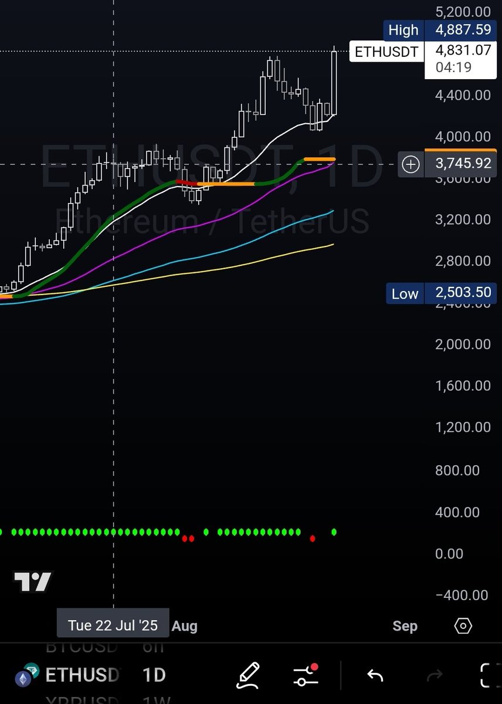The height and width of the screenshot is (704, 502).
Task: Select XRPUSD in the watchlist
Action: tap(82, 699)
